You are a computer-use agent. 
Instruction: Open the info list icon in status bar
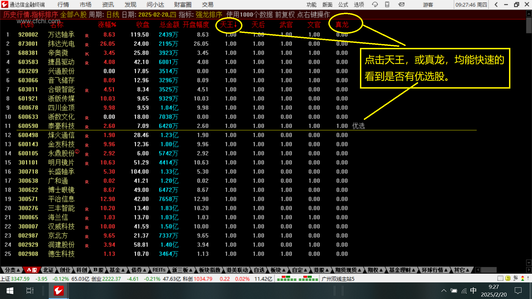coord(500,279)
